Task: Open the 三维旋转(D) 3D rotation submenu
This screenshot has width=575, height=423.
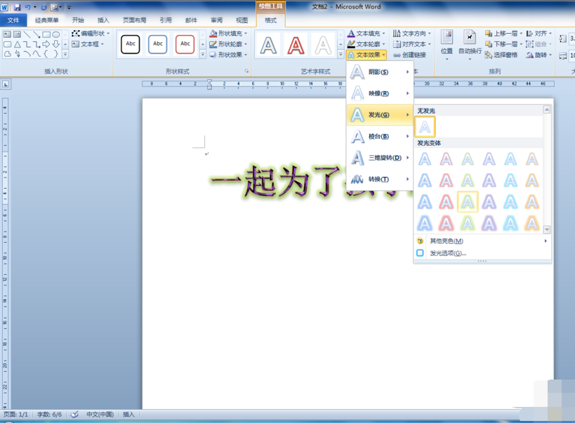Action: pyautogui.click(x=380, y=158)
